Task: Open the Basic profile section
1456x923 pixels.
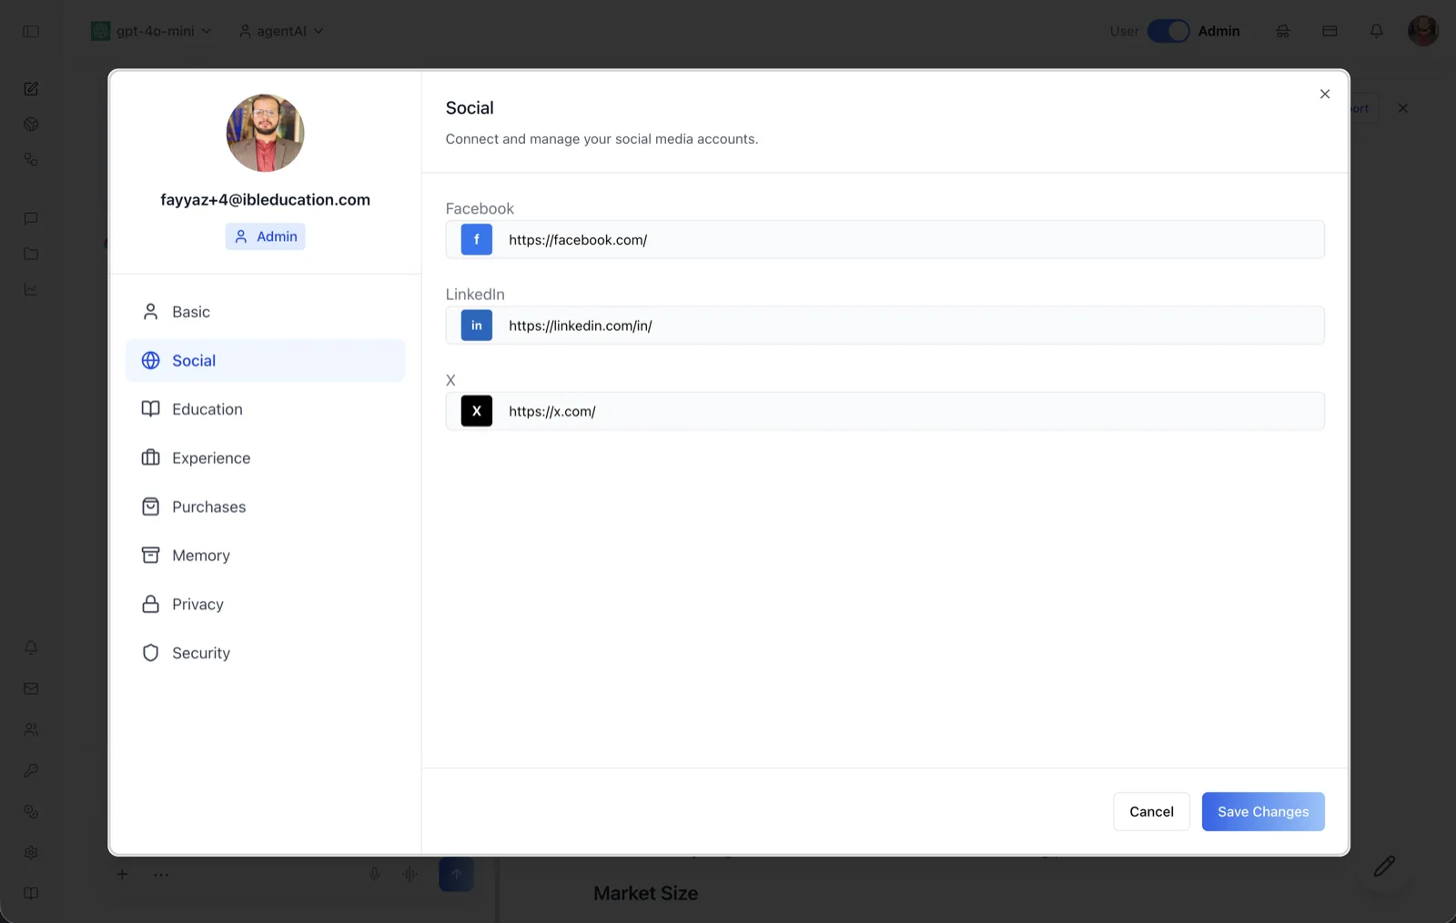Action: pos(265,312)
